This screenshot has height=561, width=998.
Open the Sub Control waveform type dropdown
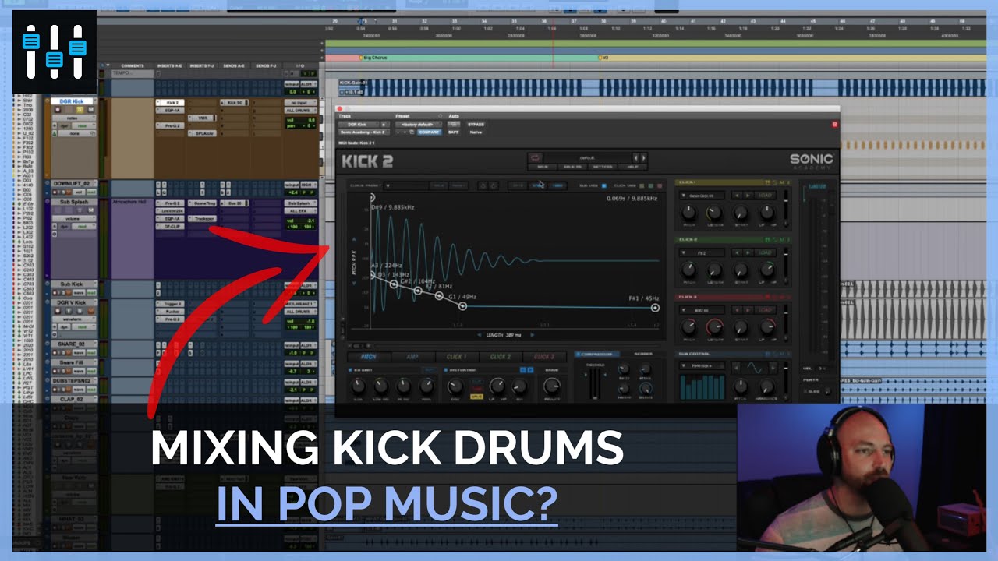point(702,366)
